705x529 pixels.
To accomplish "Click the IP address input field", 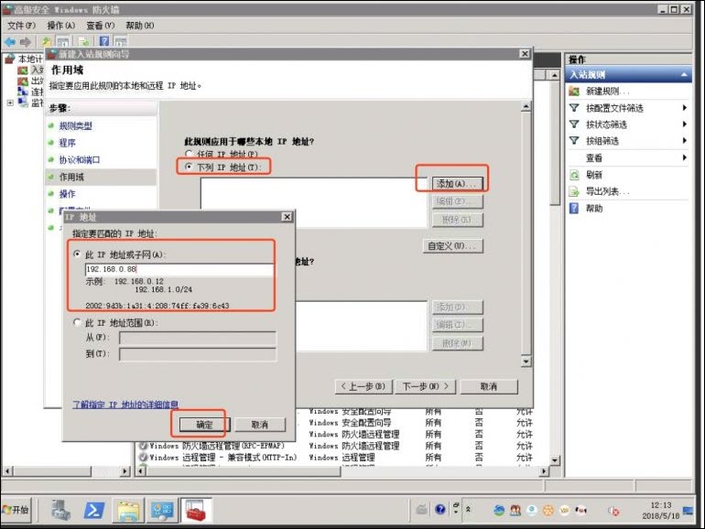I will (179, 270).
